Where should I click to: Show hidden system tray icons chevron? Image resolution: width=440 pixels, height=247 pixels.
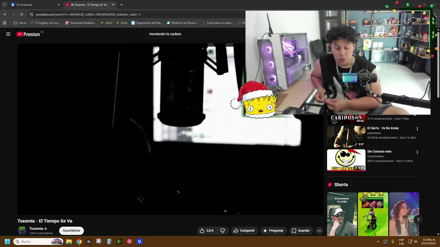[x=378, y=242]
